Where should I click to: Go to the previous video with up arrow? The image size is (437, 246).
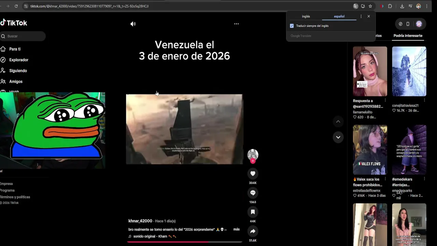pos(338,122)
